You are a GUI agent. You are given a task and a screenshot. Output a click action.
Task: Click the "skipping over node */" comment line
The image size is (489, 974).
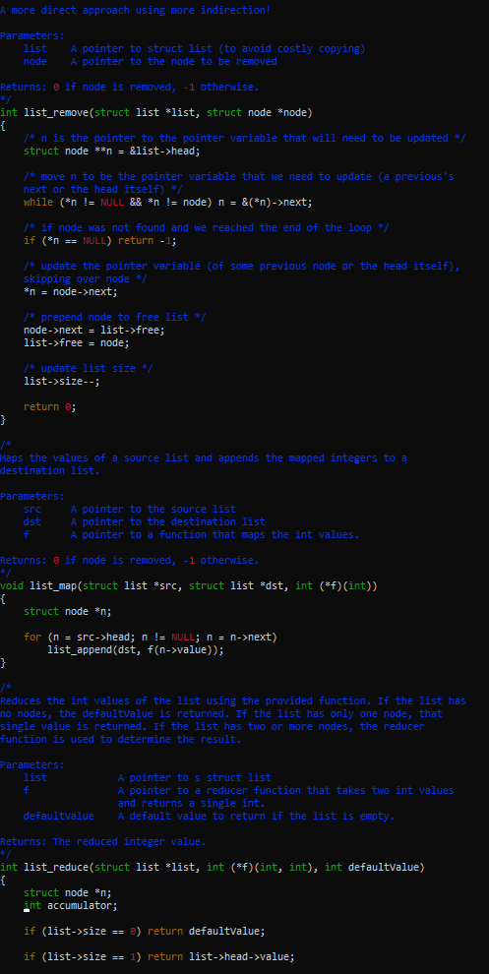click(86, 278)
